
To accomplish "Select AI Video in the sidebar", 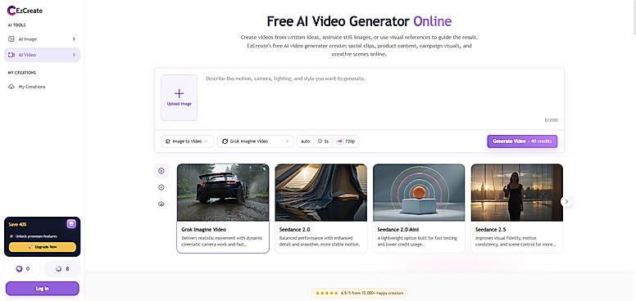I will click(x=42, y=55).
